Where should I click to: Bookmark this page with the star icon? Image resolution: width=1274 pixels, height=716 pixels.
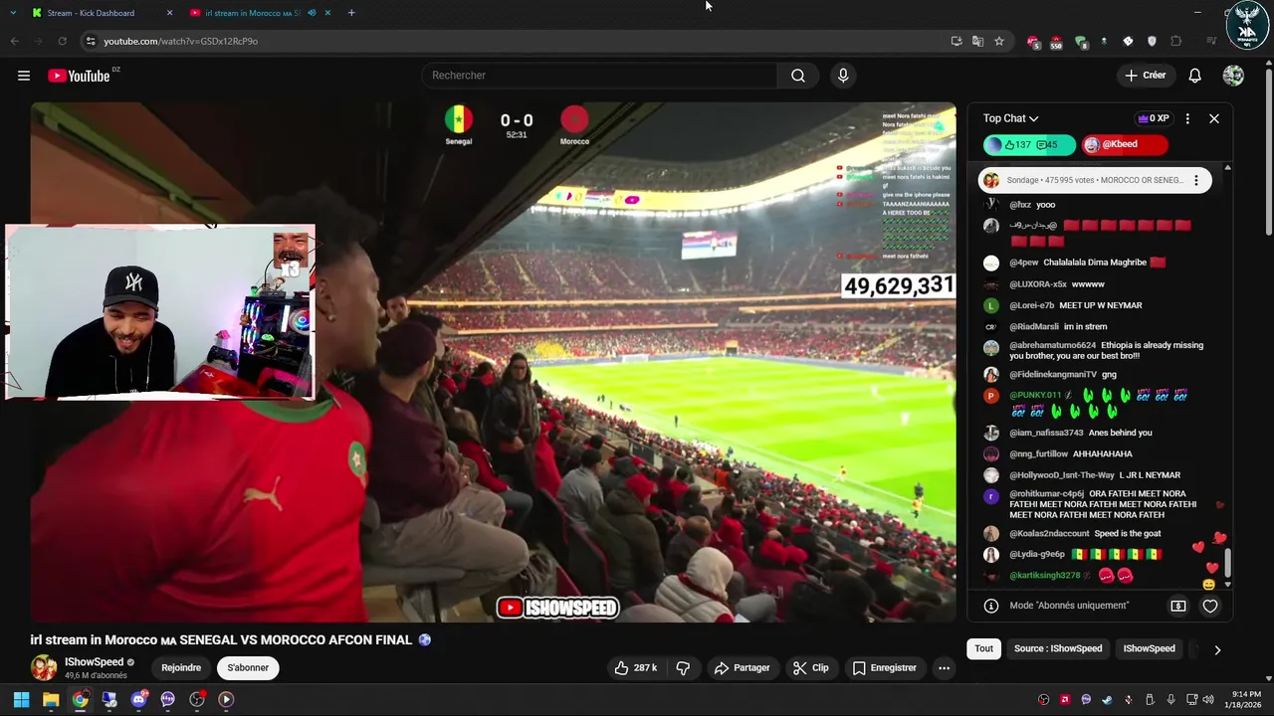point(999,41)
